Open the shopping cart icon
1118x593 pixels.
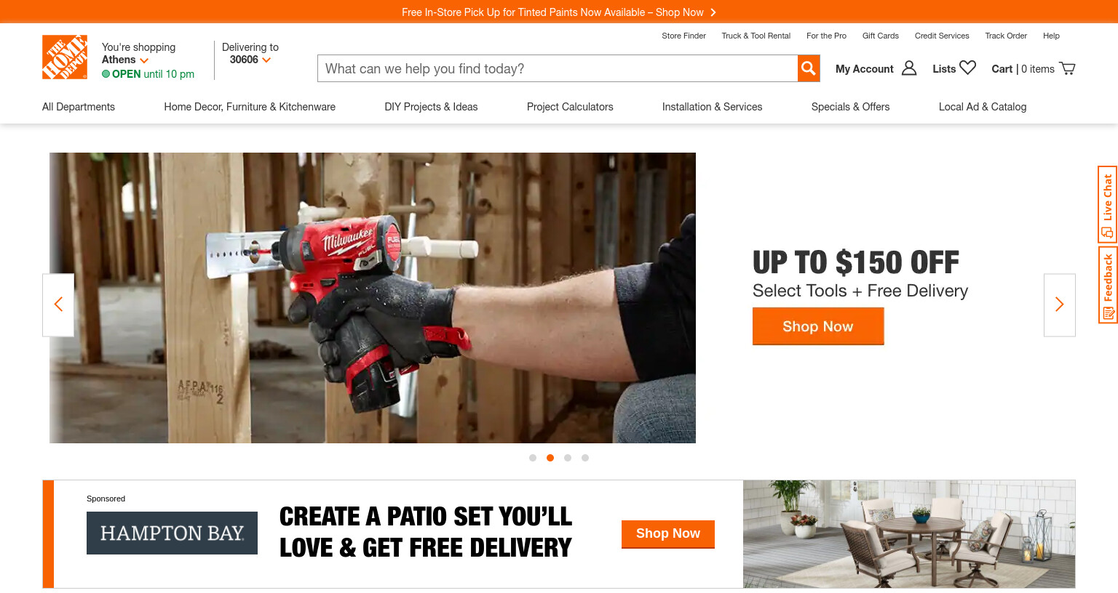tap(1067, 68)
